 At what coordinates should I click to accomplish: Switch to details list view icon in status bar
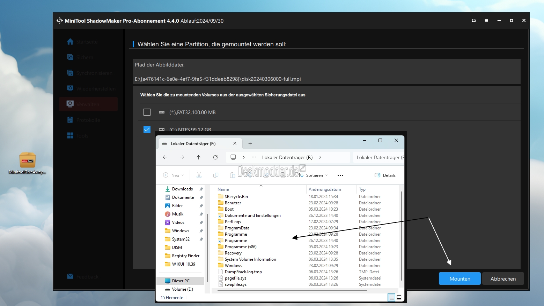point(392,297)
